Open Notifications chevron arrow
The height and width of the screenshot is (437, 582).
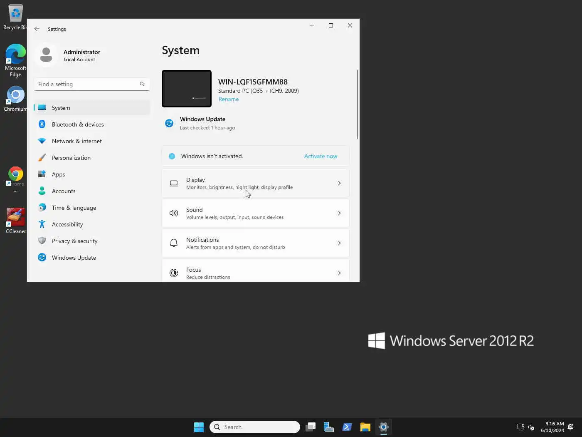pyautogui.click(x=339, y=243)
